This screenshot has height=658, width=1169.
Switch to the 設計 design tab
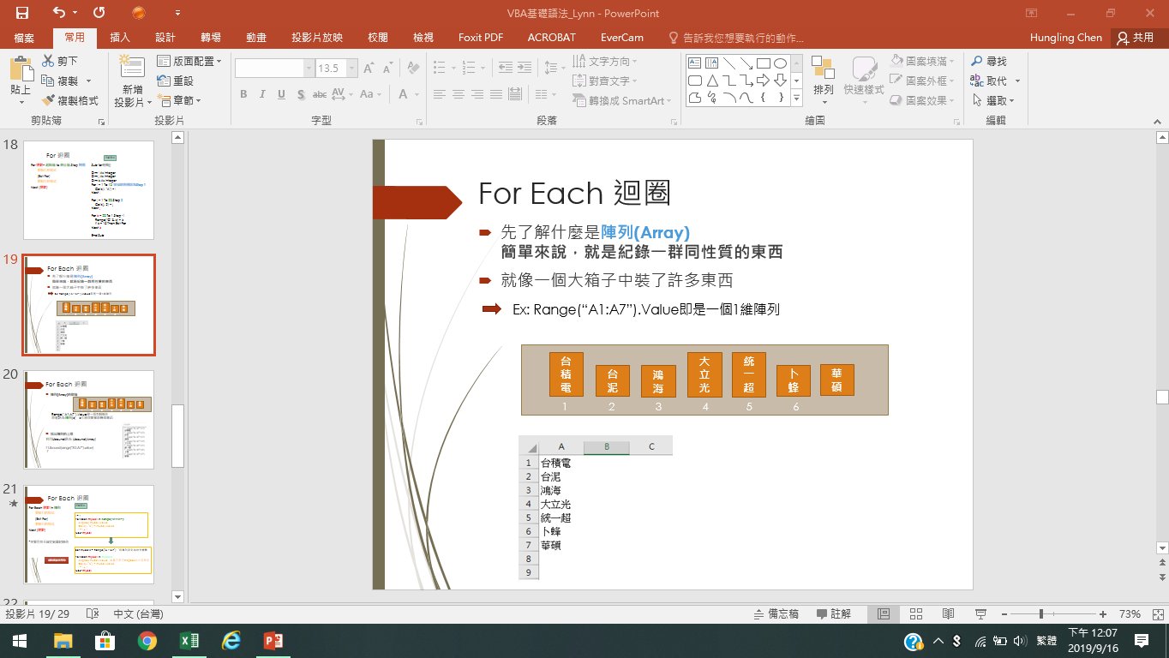(x=165, y=38)
